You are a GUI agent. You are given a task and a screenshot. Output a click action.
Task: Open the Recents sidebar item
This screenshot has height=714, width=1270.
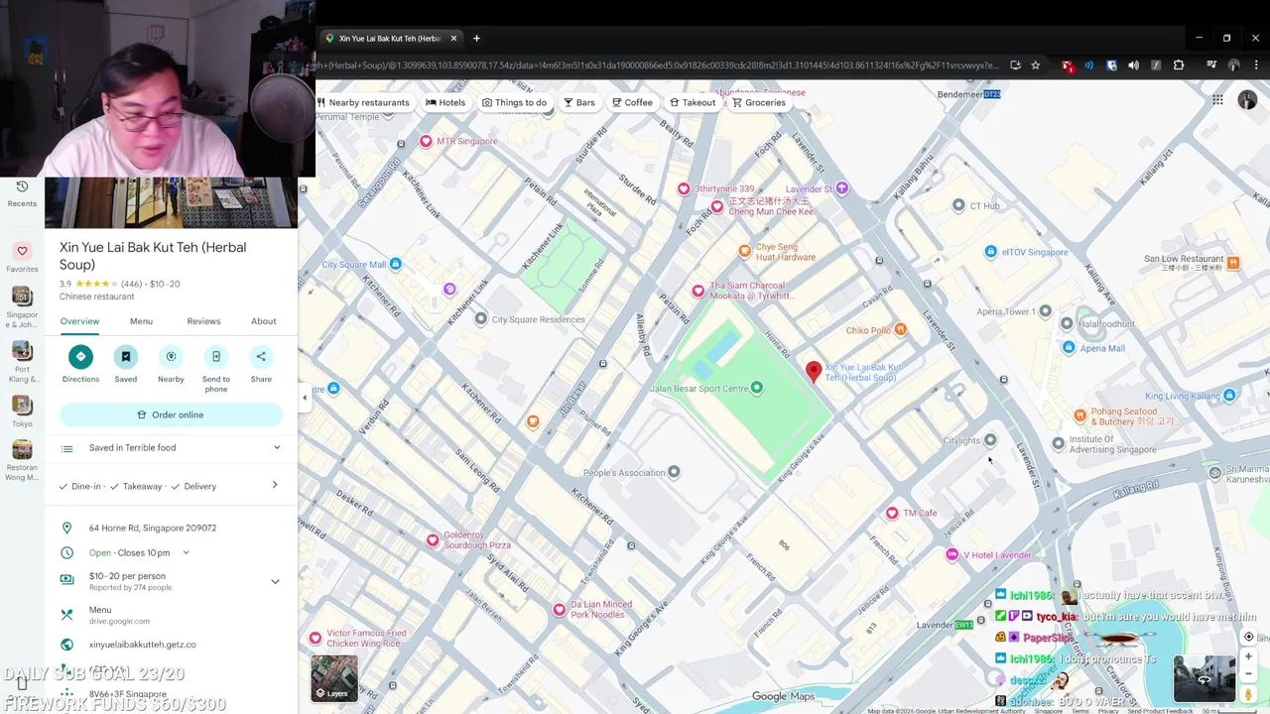coord(22,193)
